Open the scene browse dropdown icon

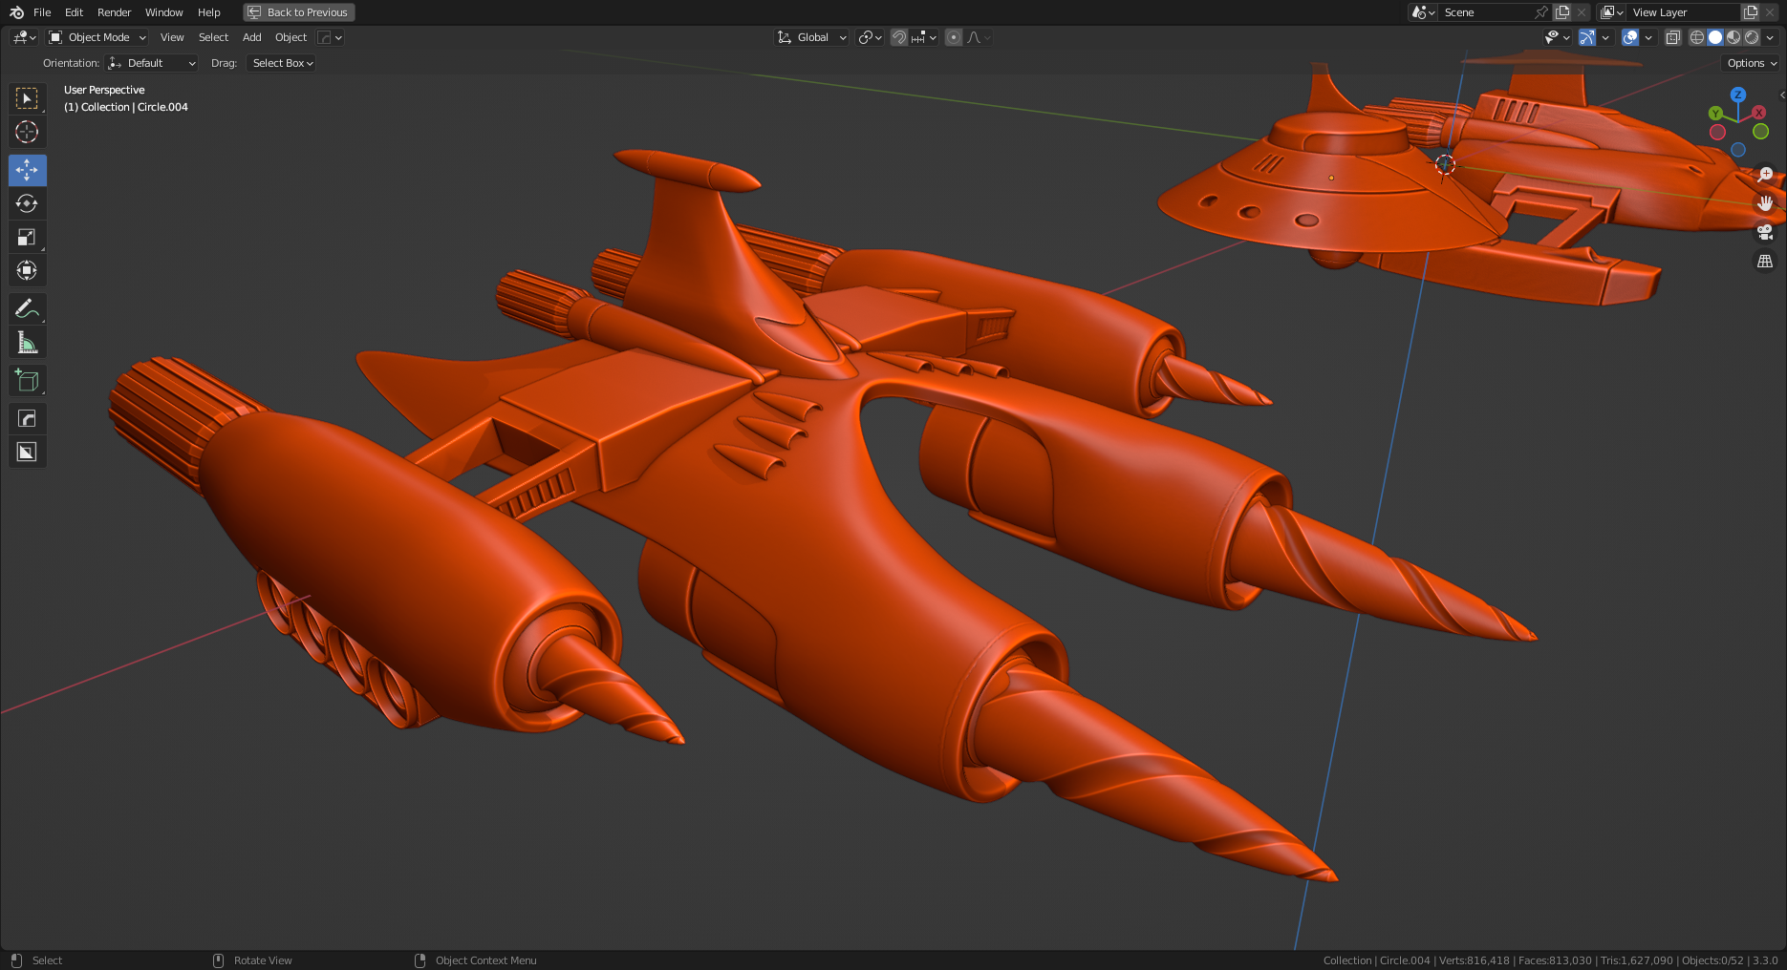(x=1423, y=12)
